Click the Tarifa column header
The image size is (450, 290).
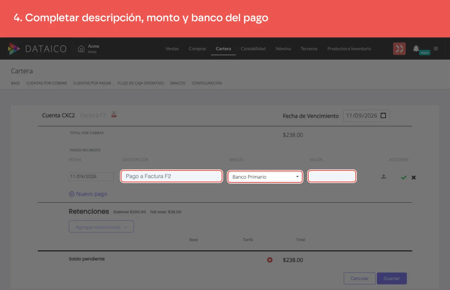[x=247, y=240]
